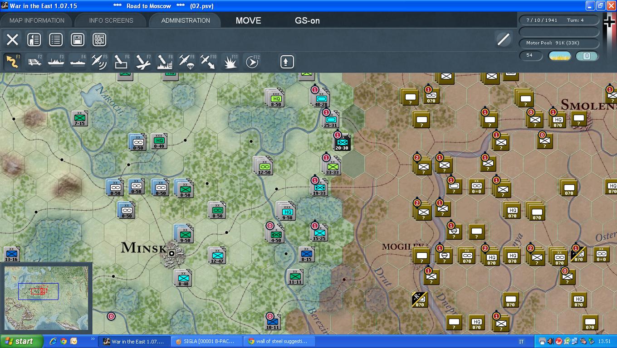617x348 pixels.
Task: Open the INFO SCREENS tab
Action: [111, 20]
